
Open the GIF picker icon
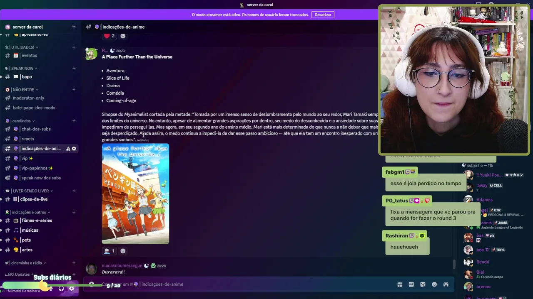pos(411,284)
